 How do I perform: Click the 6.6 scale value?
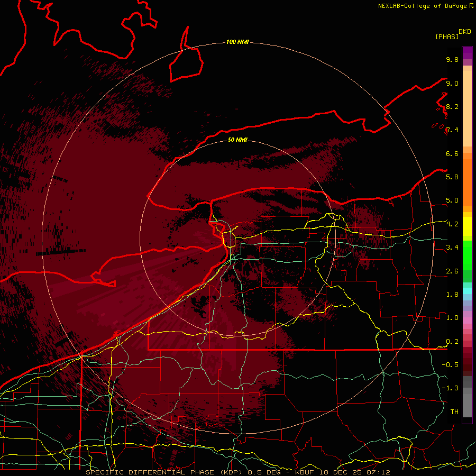point(452,153)
